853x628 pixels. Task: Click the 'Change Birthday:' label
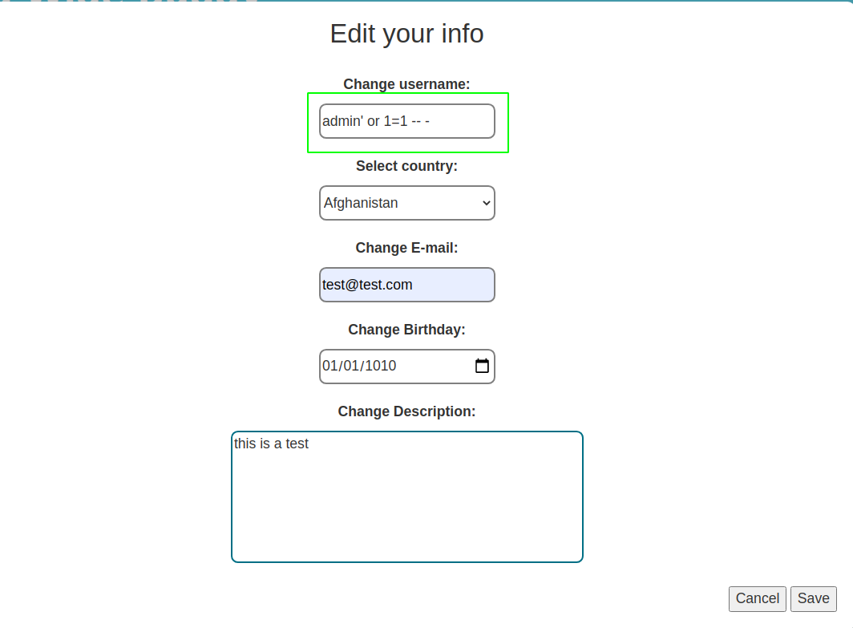click(406, 329)
